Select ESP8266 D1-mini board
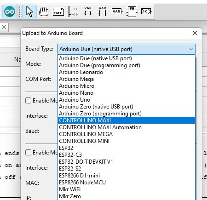 126,176
